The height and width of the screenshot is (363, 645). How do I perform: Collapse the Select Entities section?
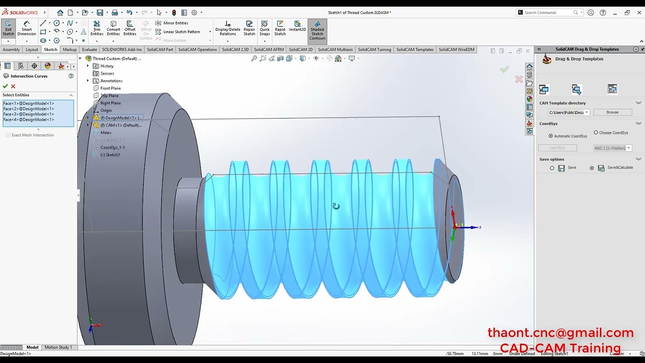coord(71,95)
